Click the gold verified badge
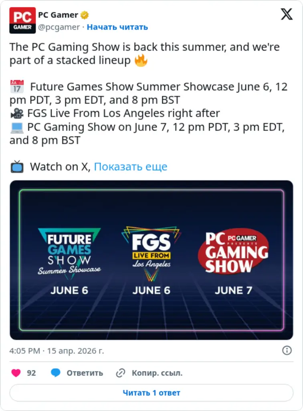 [85, 15]
